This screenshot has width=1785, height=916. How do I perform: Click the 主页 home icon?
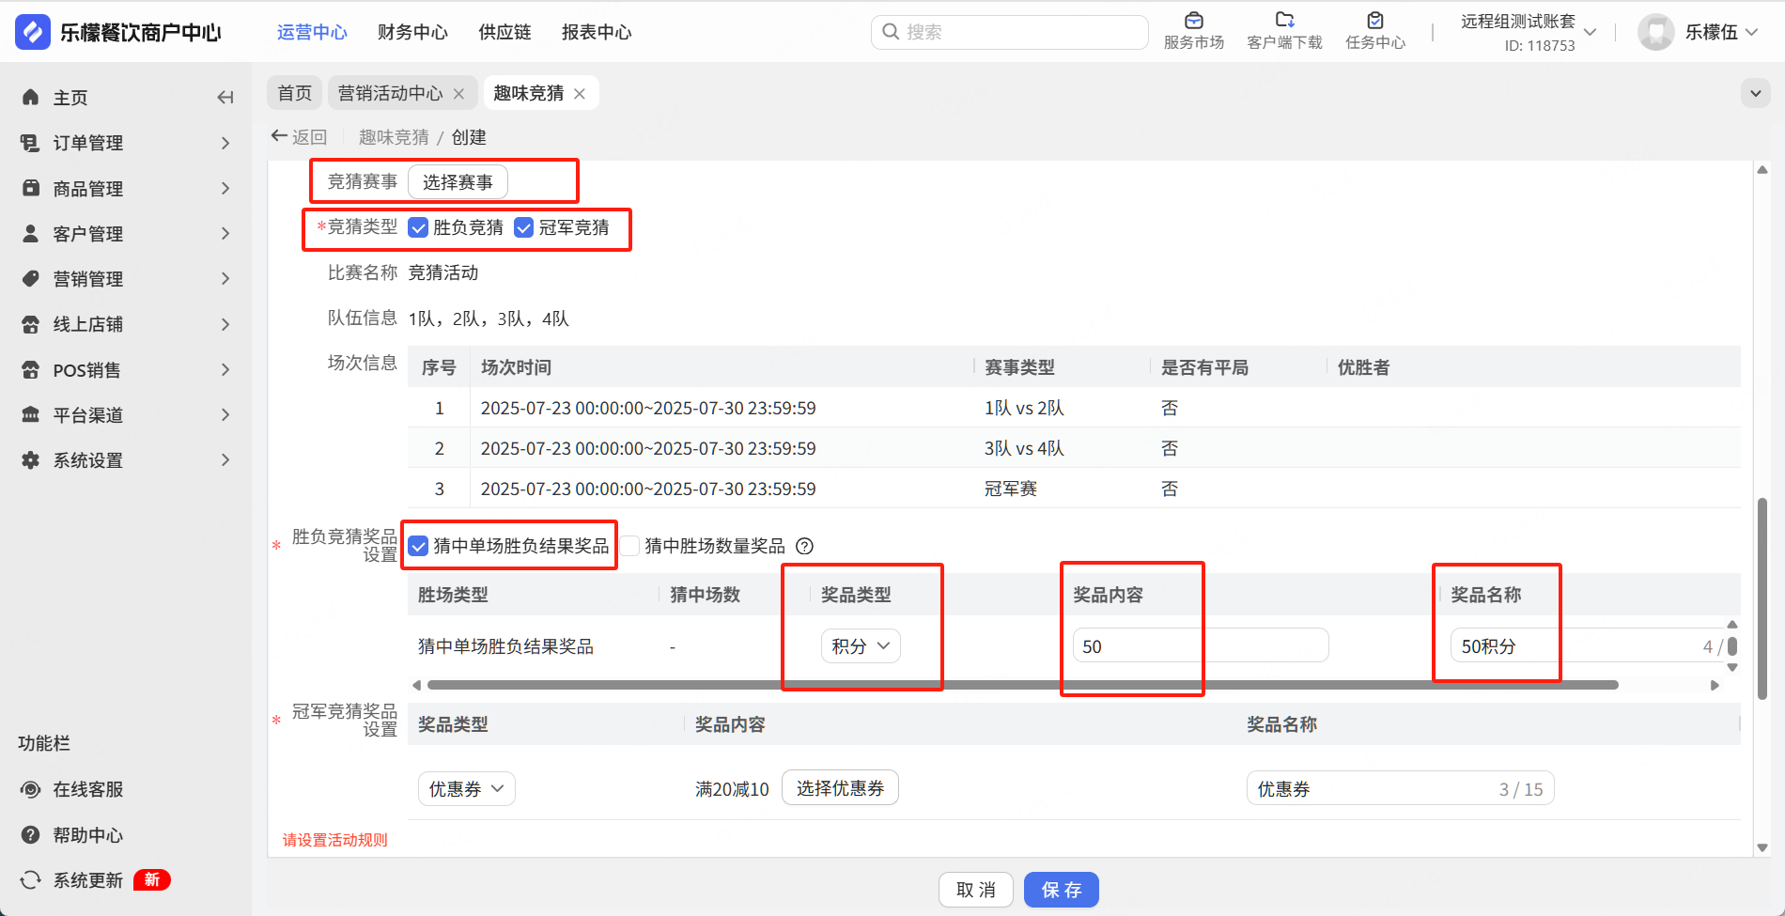pyautogui.click(x=31, y=98)
